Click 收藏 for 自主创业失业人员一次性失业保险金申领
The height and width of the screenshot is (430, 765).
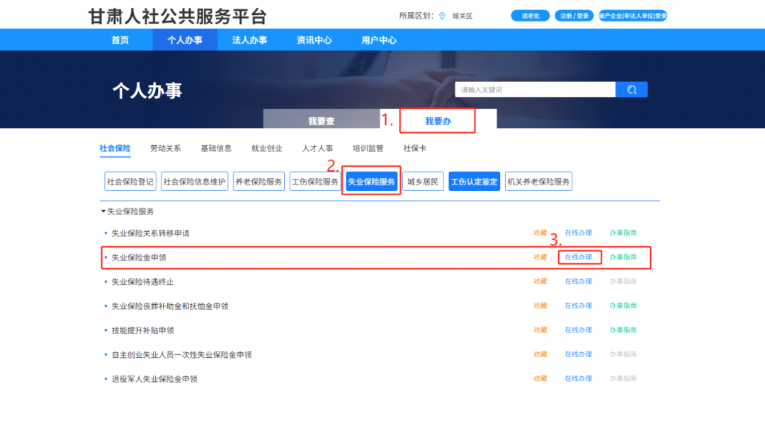click(540, 354)
